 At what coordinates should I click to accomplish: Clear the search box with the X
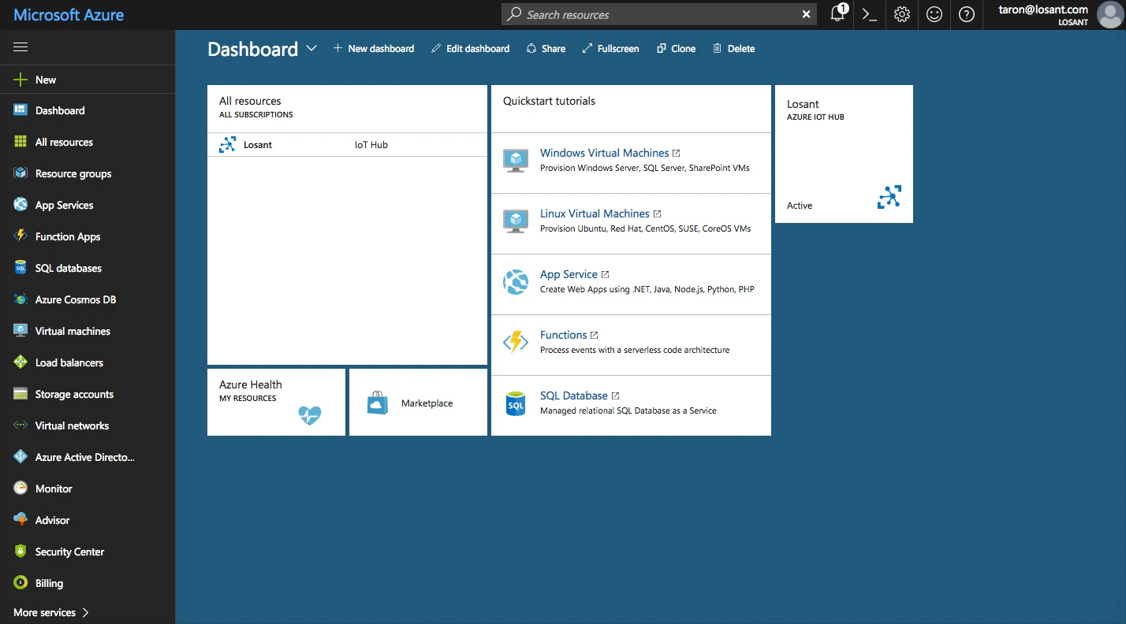click(x=806, y=14)
